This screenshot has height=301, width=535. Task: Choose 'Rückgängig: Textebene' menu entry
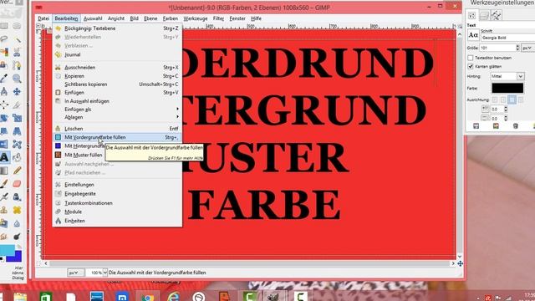point(117,28)
